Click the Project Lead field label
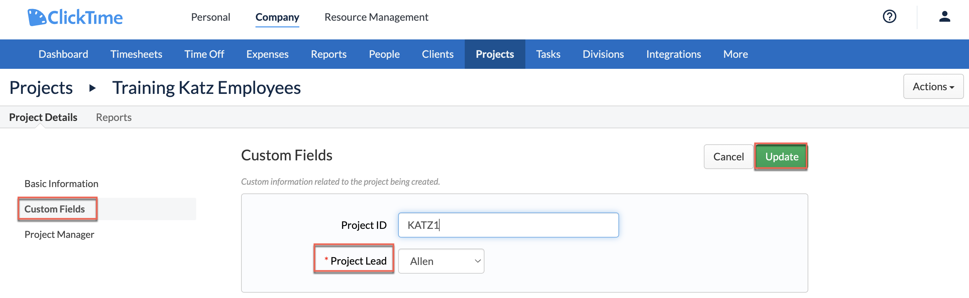This screenshot has height=298, width=969. coord(358,261)
